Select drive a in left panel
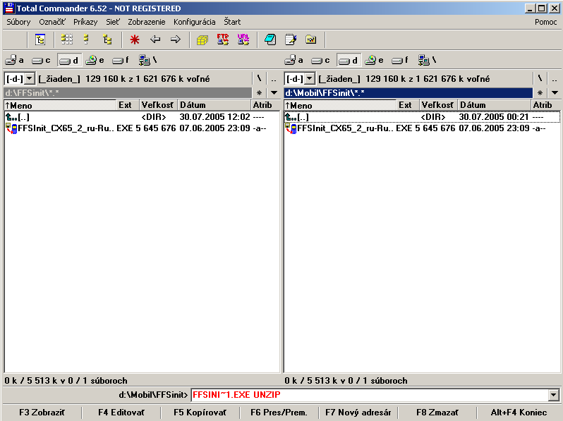The image size is (563, 421). (x=15, y=61)
